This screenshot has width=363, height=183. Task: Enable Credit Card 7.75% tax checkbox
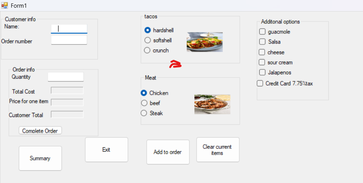point(260,83)
